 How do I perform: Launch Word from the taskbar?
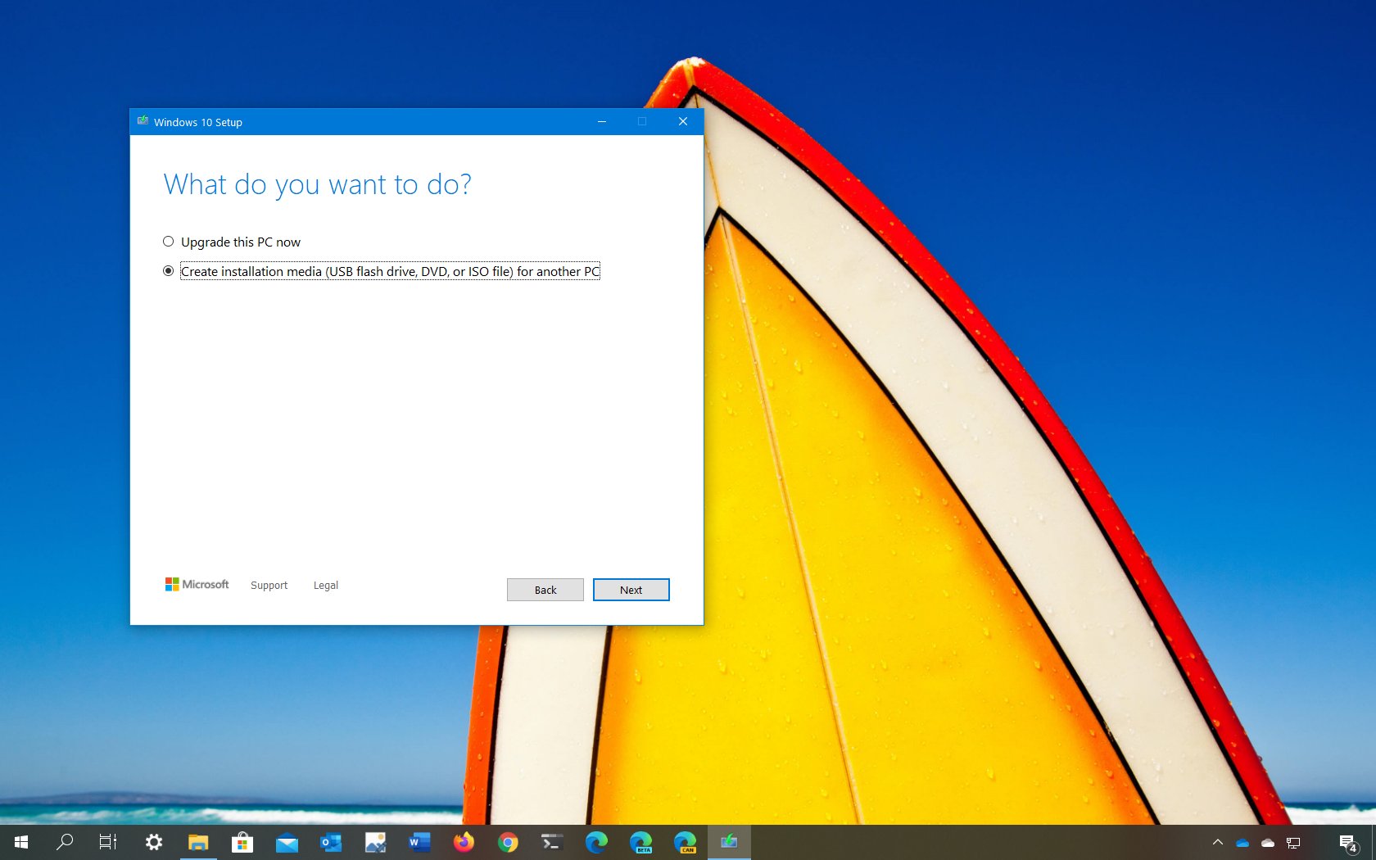pyautogui.click(x=419, y=842)
